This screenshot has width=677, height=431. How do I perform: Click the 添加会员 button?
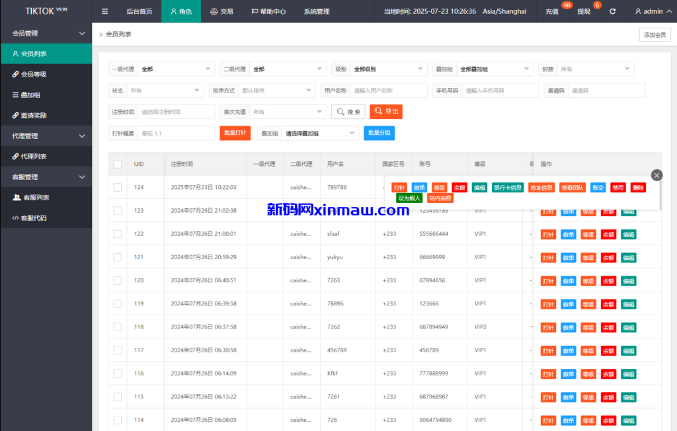(654, 34)
